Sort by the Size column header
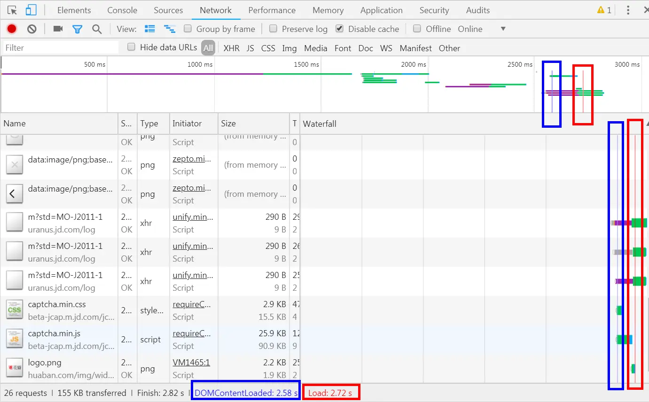 point(254,124)
